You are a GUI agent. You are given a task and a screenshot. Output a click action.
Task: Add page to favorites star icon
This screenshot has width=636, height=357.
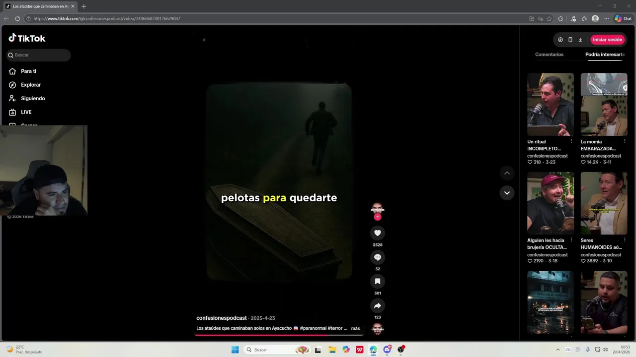pos(549,18)
